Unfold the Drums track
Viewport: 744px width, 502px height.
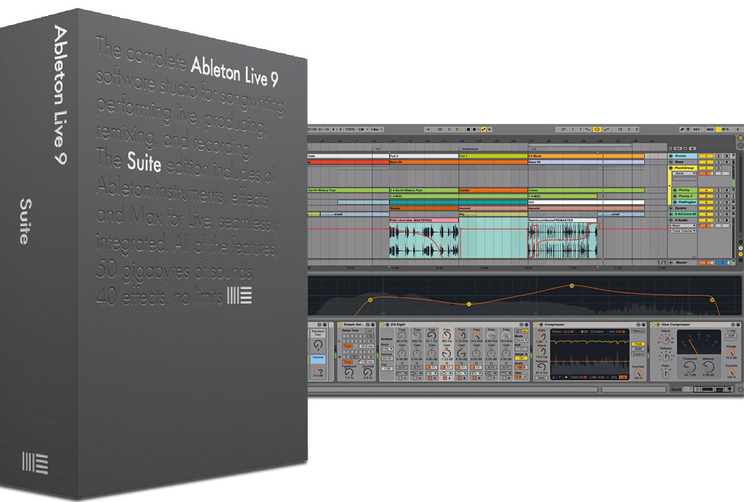[x=671, y=156]
